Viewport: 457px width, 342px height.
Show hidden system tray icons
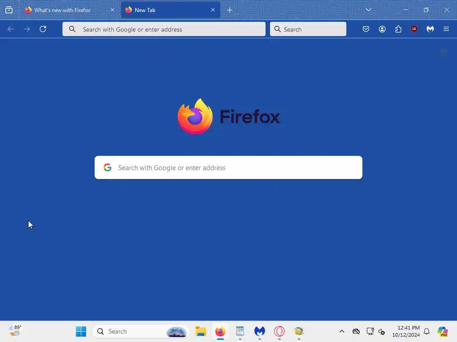(342, 331)
